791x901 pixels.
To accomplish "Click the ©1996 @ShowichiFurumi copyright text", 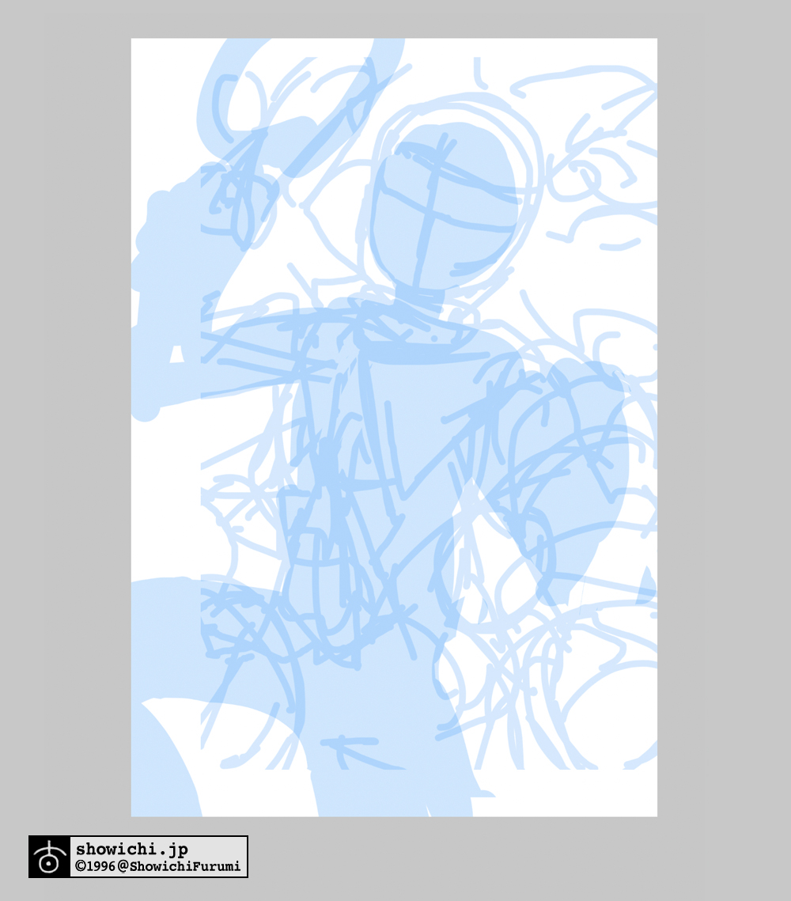I will (x=157, y=867).
